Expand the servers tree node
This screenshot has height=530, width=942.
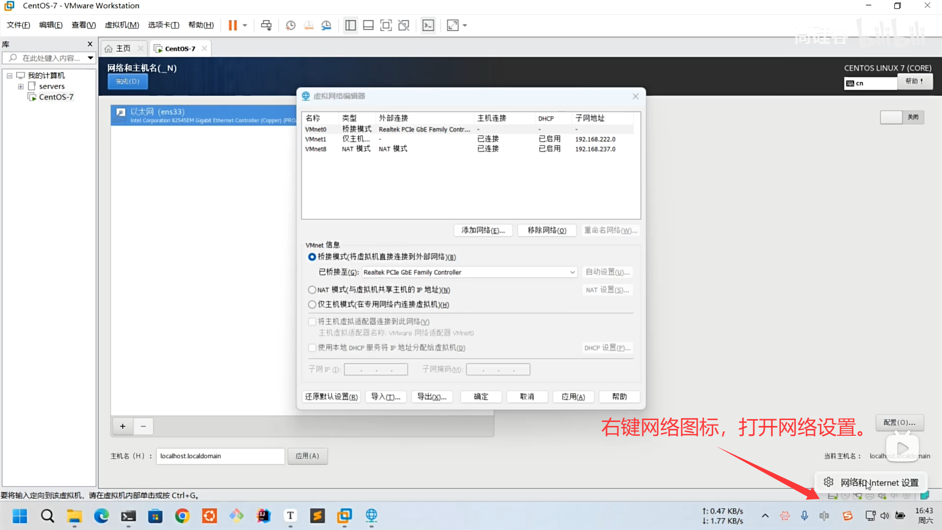pos(21,86)
